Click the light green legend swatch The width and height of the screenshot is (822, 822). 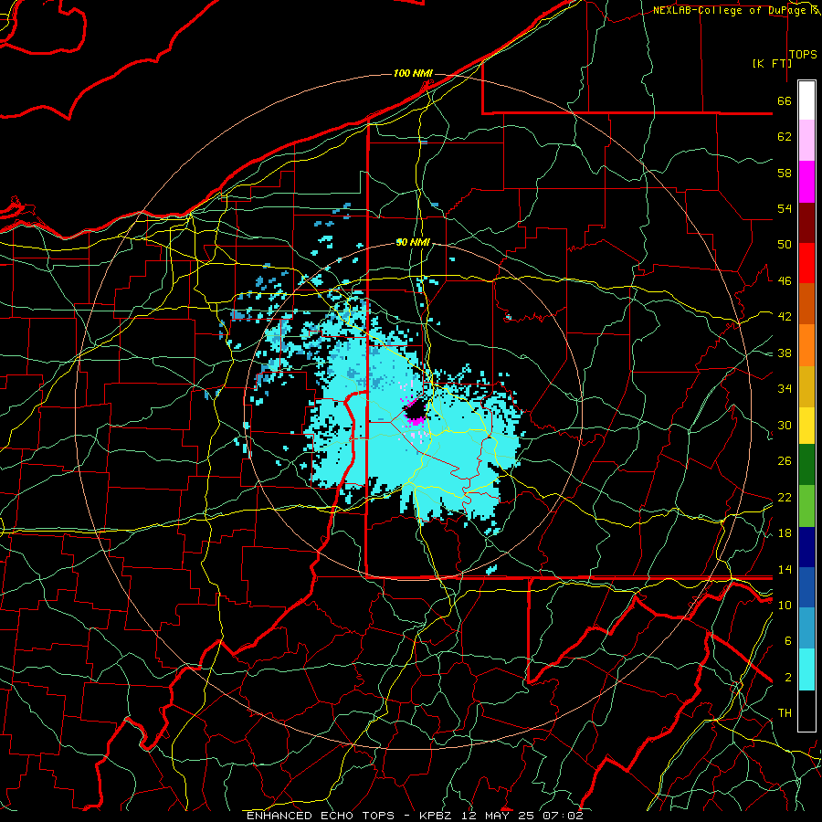point(806,506)
